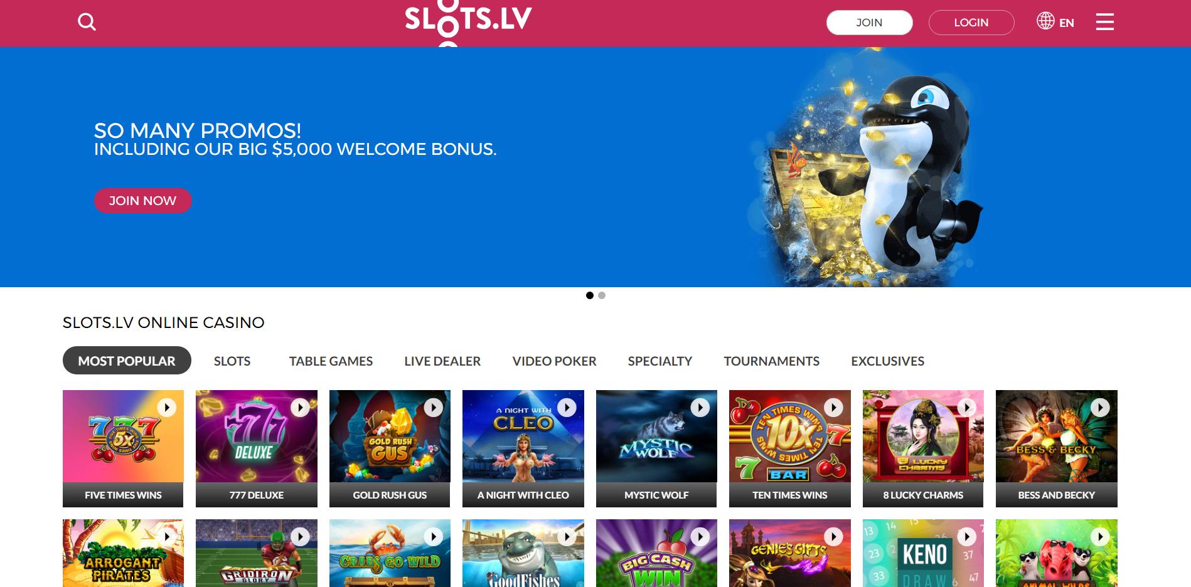Play Five Times Wins via play icon
The image size is (1191, 587).
[167, 408]
